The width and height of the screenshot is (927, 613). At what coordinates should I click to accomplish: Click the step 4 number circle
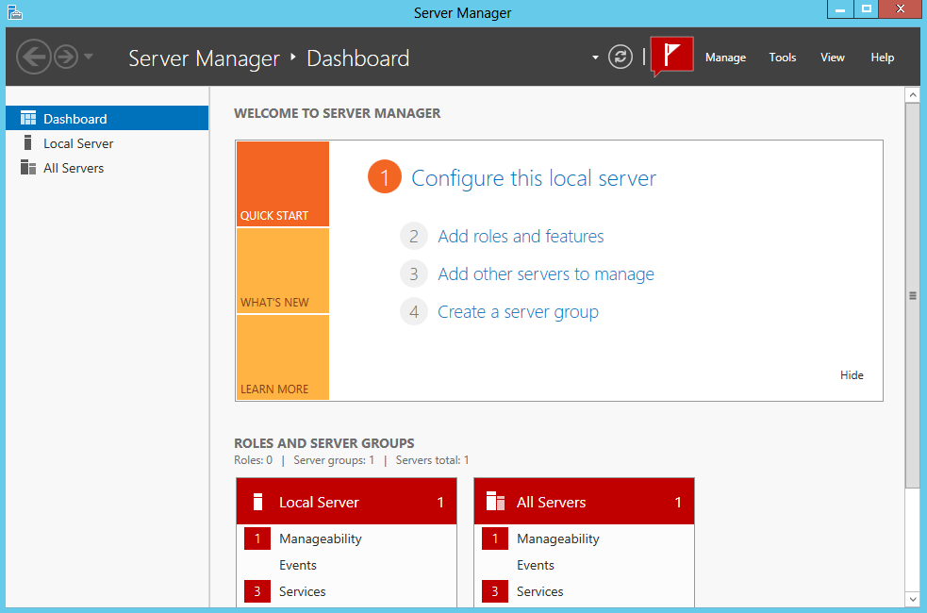[x=414, y=311]
